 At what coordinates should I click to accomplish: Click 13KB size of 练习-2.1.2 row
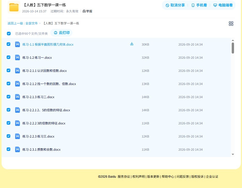[145, 84]
